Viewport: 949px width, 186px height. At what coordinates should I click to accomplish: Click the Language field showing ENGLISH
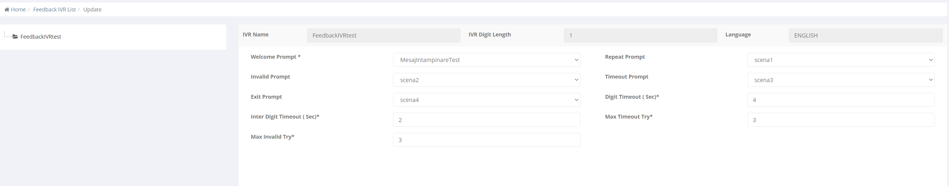click(865, 35)
